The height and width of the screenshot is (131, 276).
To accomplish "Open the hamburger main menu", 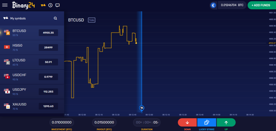I will 5,5.
